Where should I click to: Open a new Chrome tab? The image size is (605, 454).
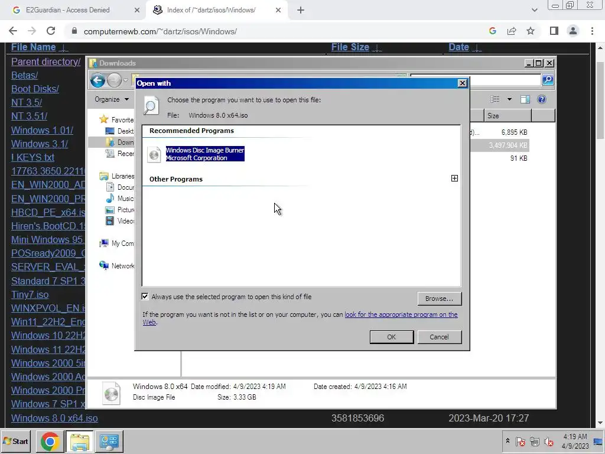pos(301,10)
